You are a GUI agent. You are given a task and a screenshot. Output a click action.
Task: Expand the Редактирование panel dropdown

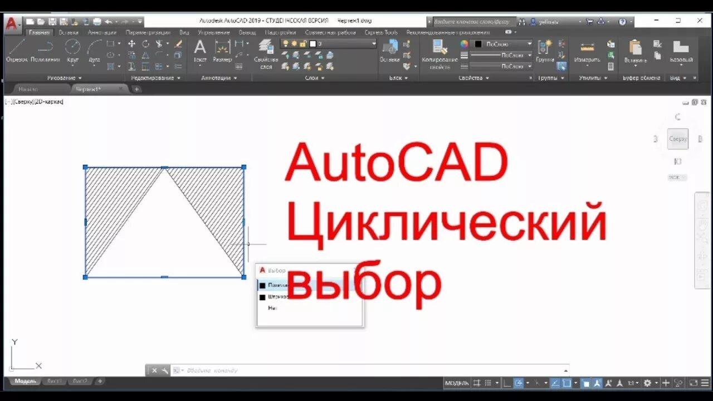156,78
